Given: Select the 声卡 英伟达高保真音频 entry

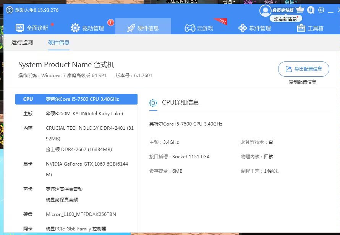Looking at the screenshot, I should (64, 189).
